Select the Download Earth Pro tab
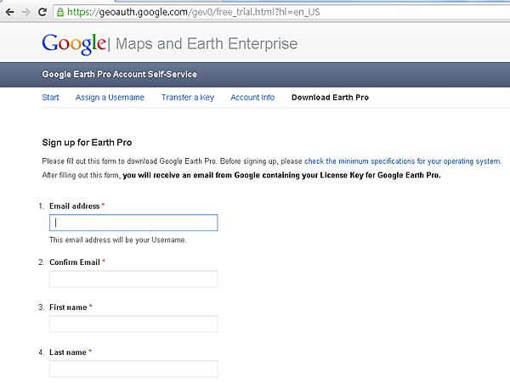510x383 pixels. point(330,98)
